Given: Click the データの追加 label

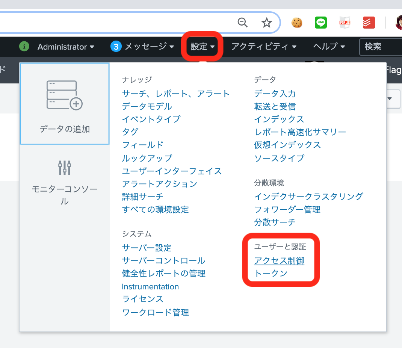Looking at the screenshot, I should [65, 129].
